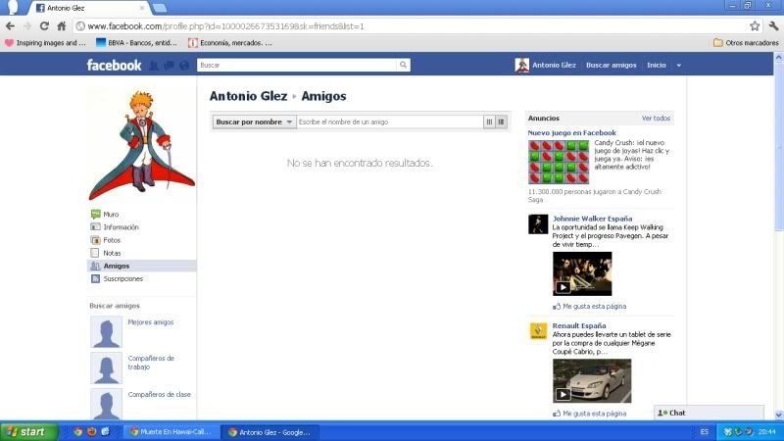Open account dropdown arrow next to Inicio

[678, 65]
